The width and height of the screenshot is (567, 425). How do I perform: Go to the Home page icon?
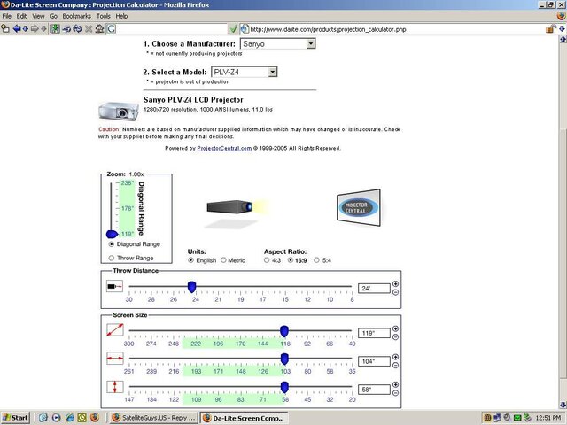coord(99,29)
